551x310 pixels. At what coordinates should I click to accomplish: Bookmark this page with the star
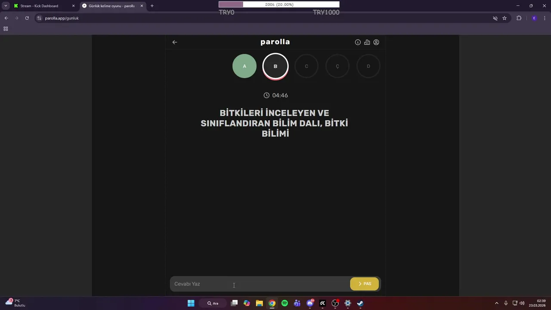pos(505,18)
